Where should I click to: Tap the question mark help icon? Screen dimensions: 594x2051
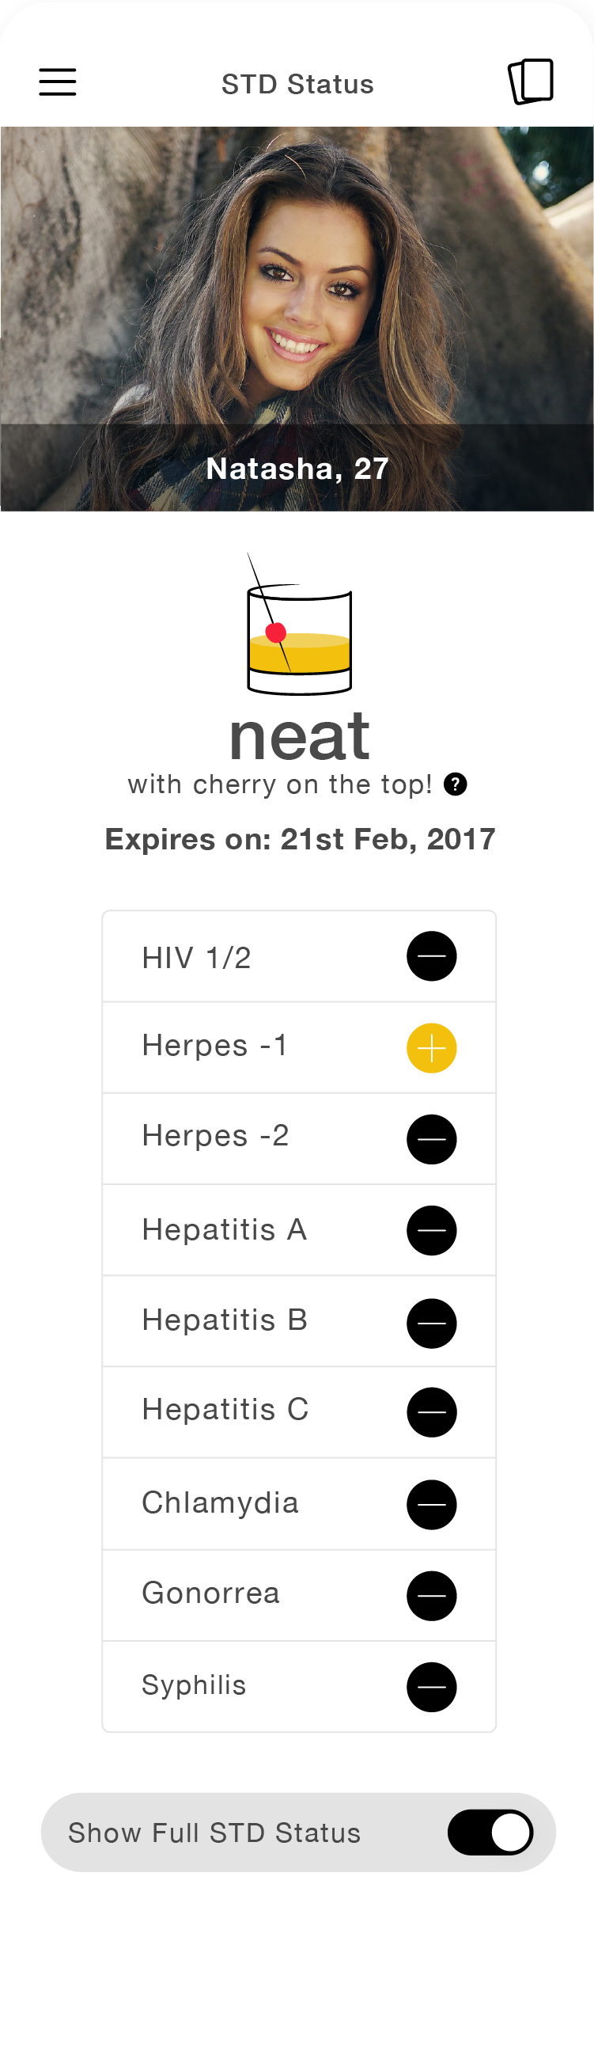tap(455, 784)
